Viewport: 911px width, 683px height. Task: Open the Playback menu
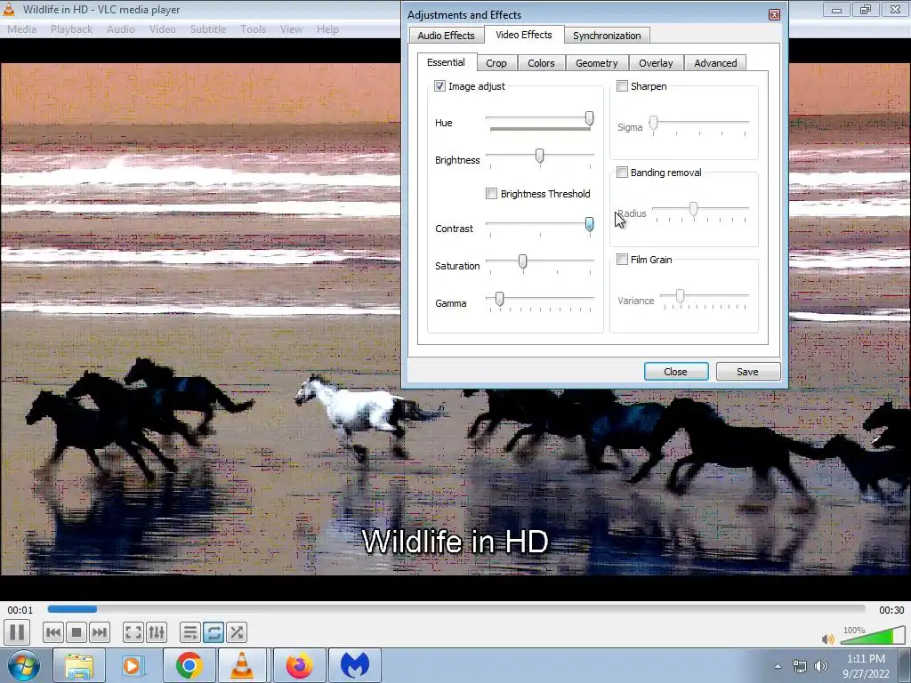[x=71, y=29]
